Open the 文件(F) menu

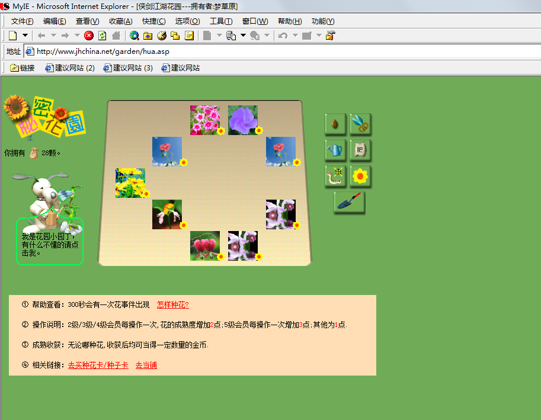click(22, 21)
